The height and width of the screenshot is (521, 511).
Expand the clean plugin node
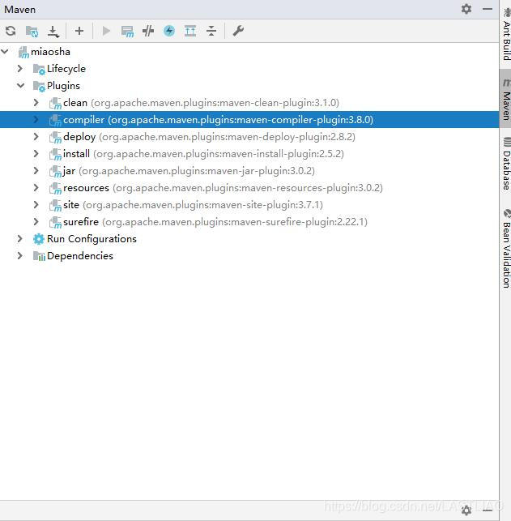[36, 103]
